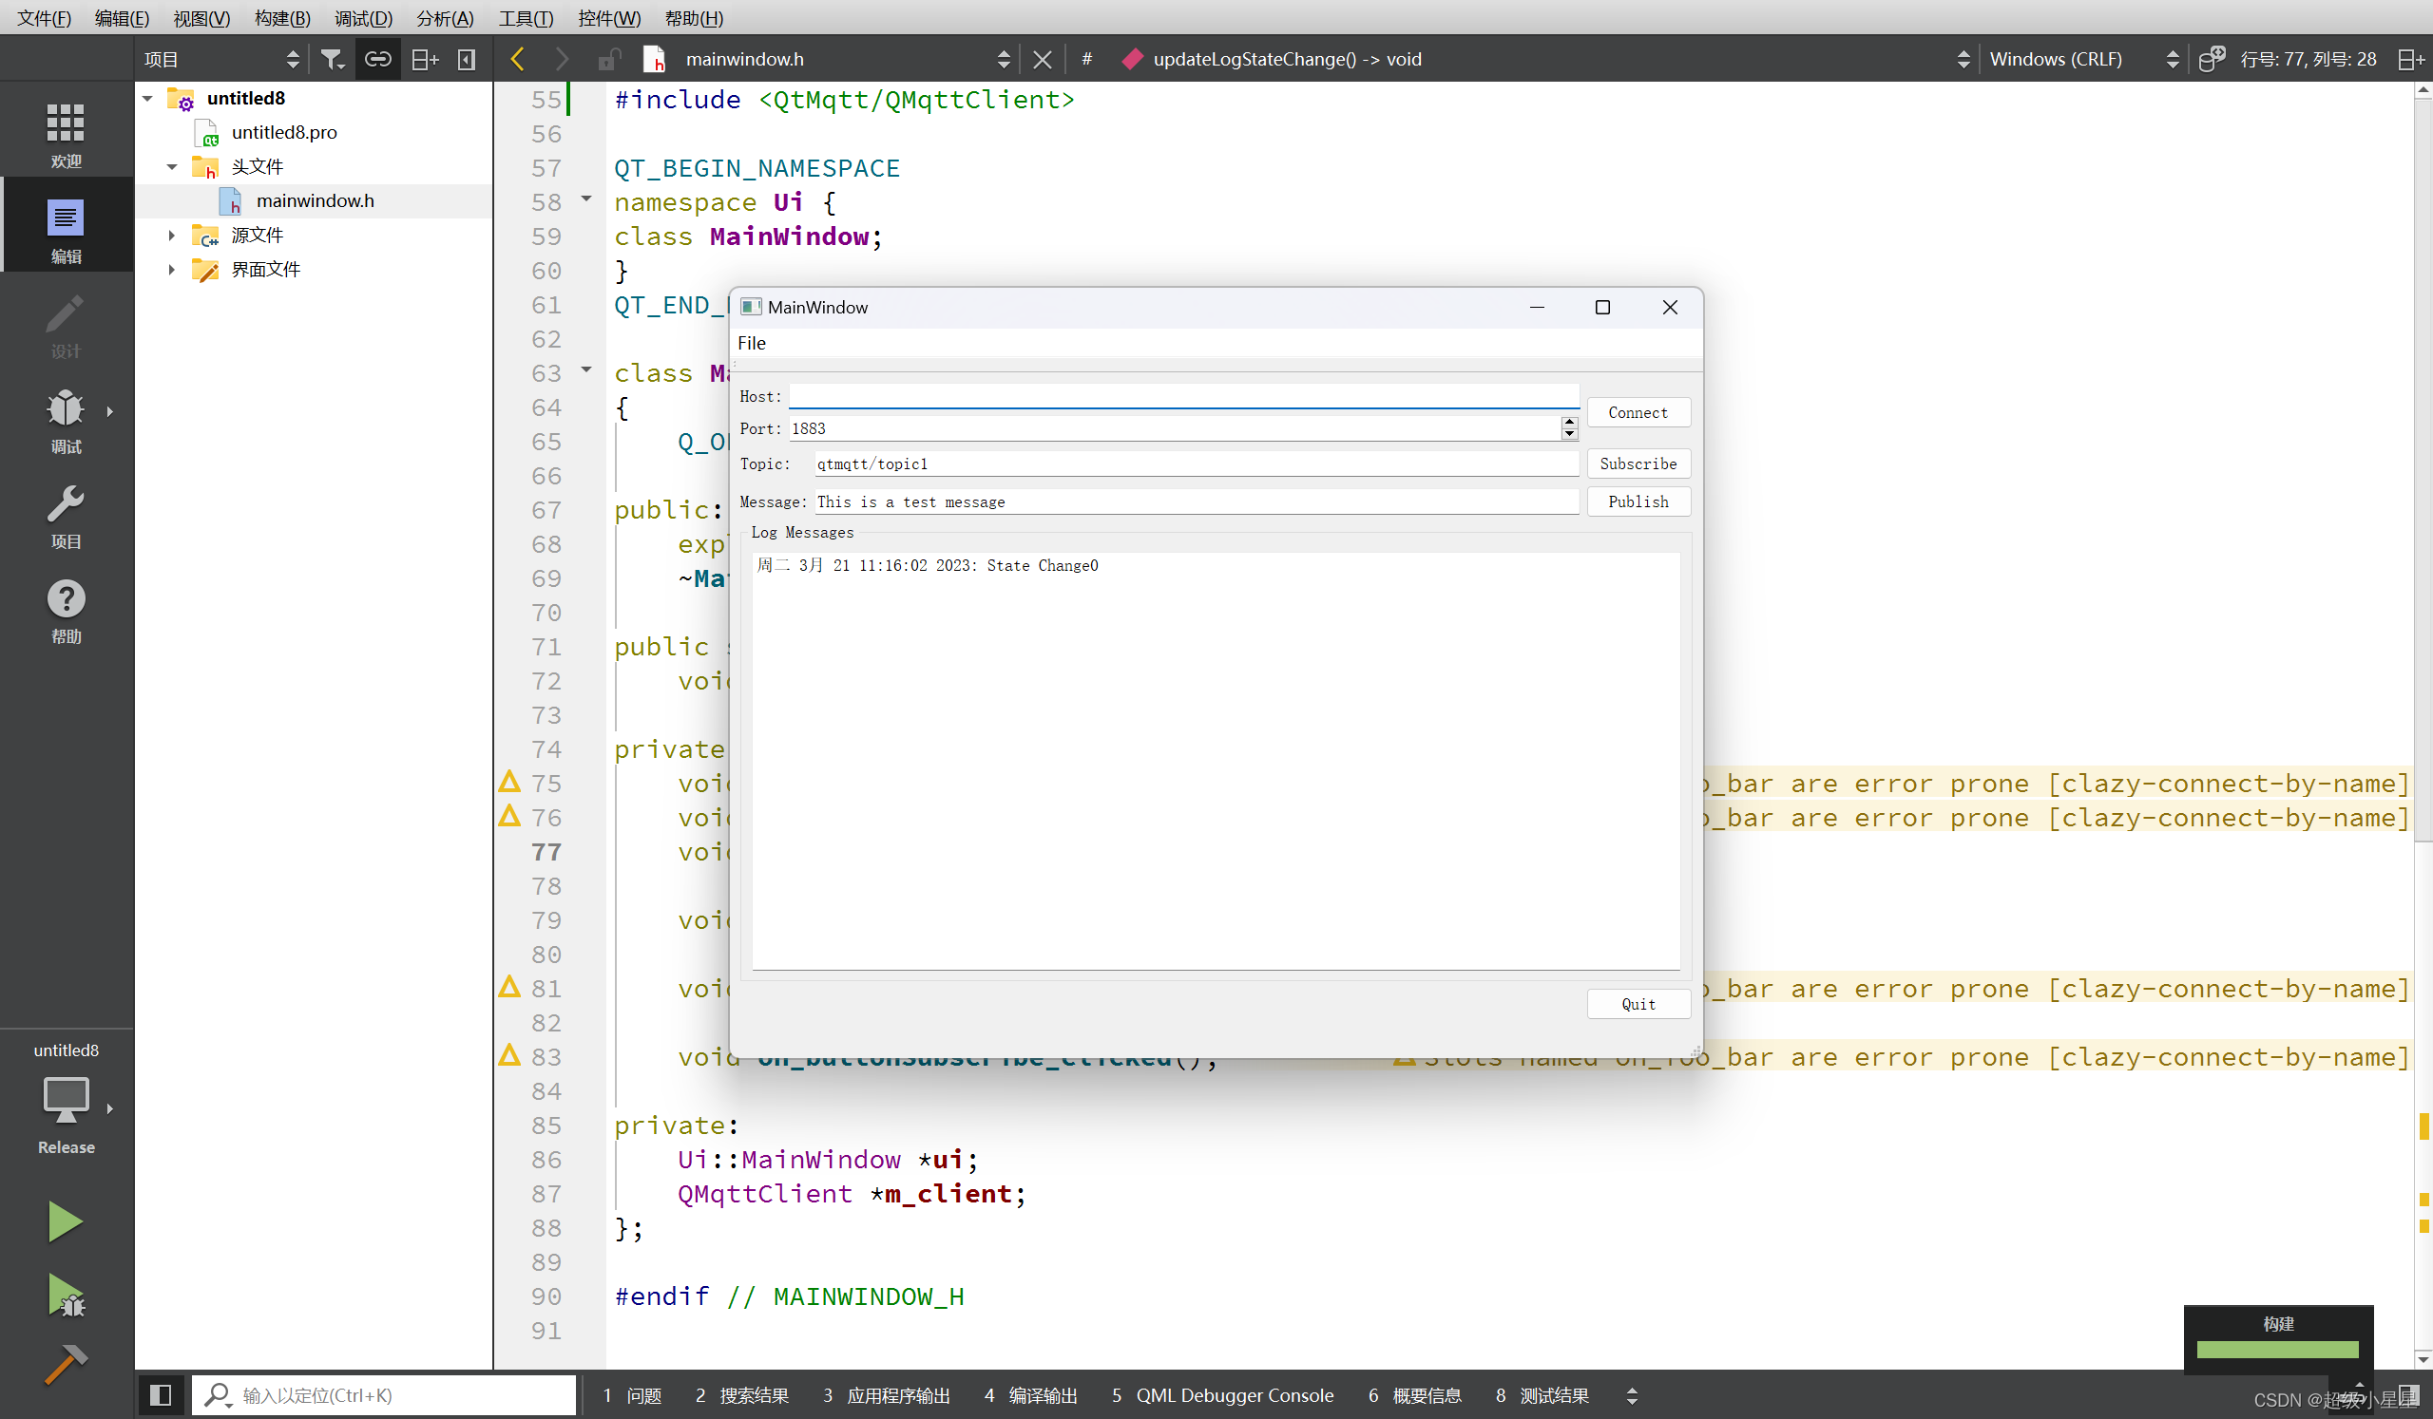Expand the 源文件 sources folder
Screen dimensions: 2433x1419
(172, 236)
